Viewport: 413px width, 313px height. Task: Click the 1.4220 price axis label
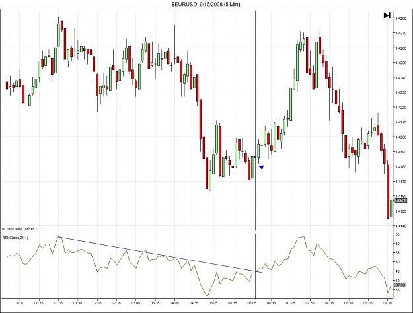point(400,108)
